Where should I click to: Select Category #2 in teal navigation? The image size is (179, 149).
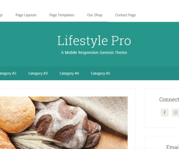click(x=8, y=73)
